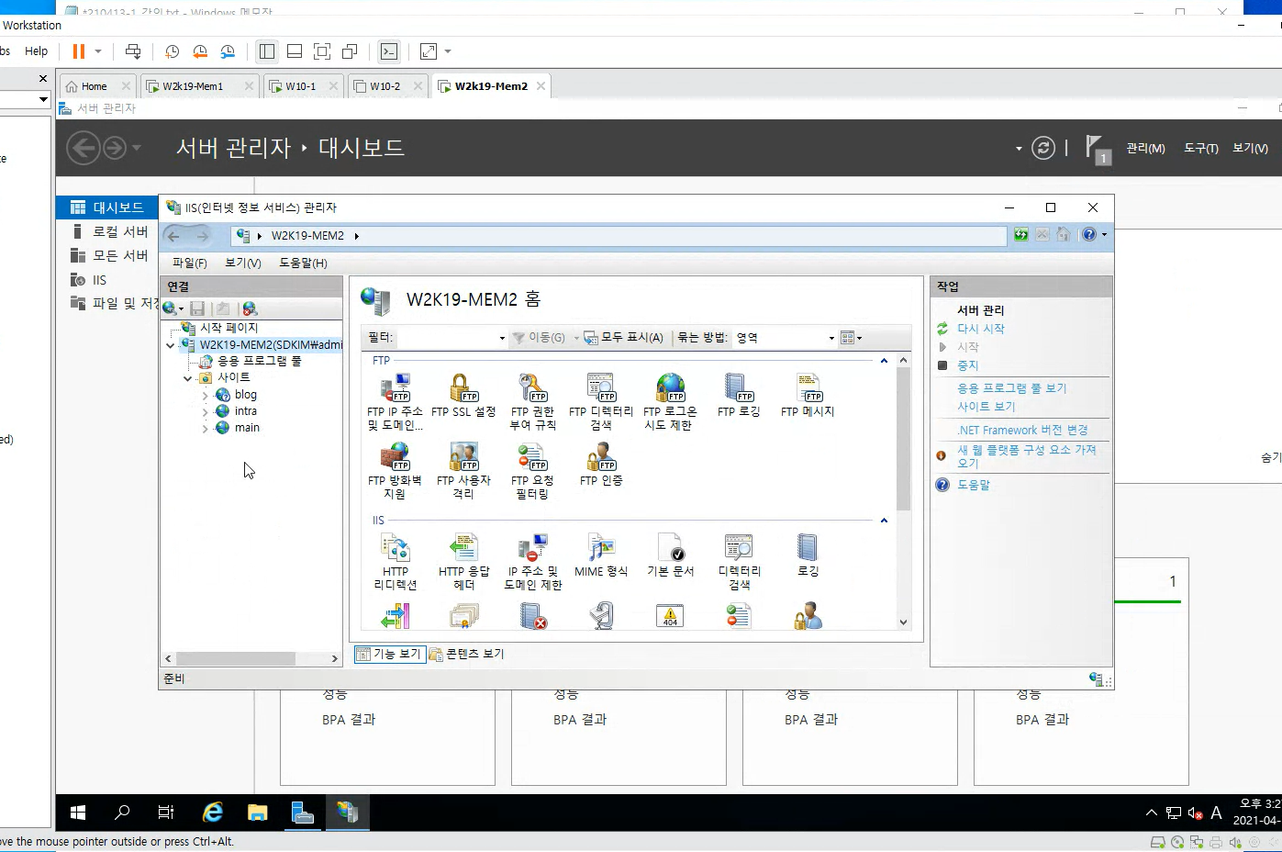1282x852 pixels.
Task: Open FTP messages feature
Action: [808, 395]
